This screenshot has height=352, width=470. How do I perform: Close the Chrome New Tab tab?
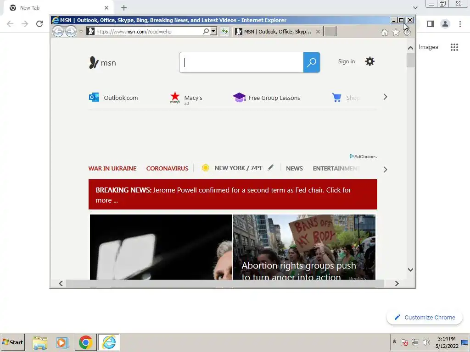click(106, 8)
